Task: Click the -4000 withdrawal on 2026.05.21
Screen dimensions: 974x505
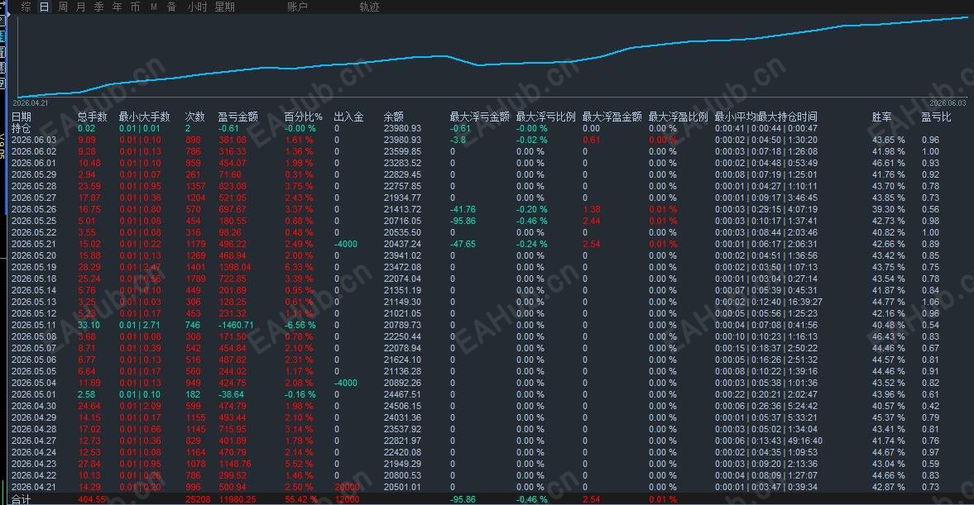Action: tap(345, 245)
